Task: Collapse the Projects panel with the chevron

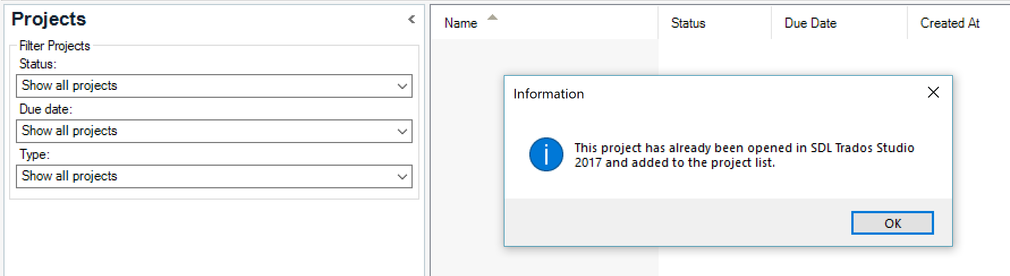Action: tap(411, 19)
